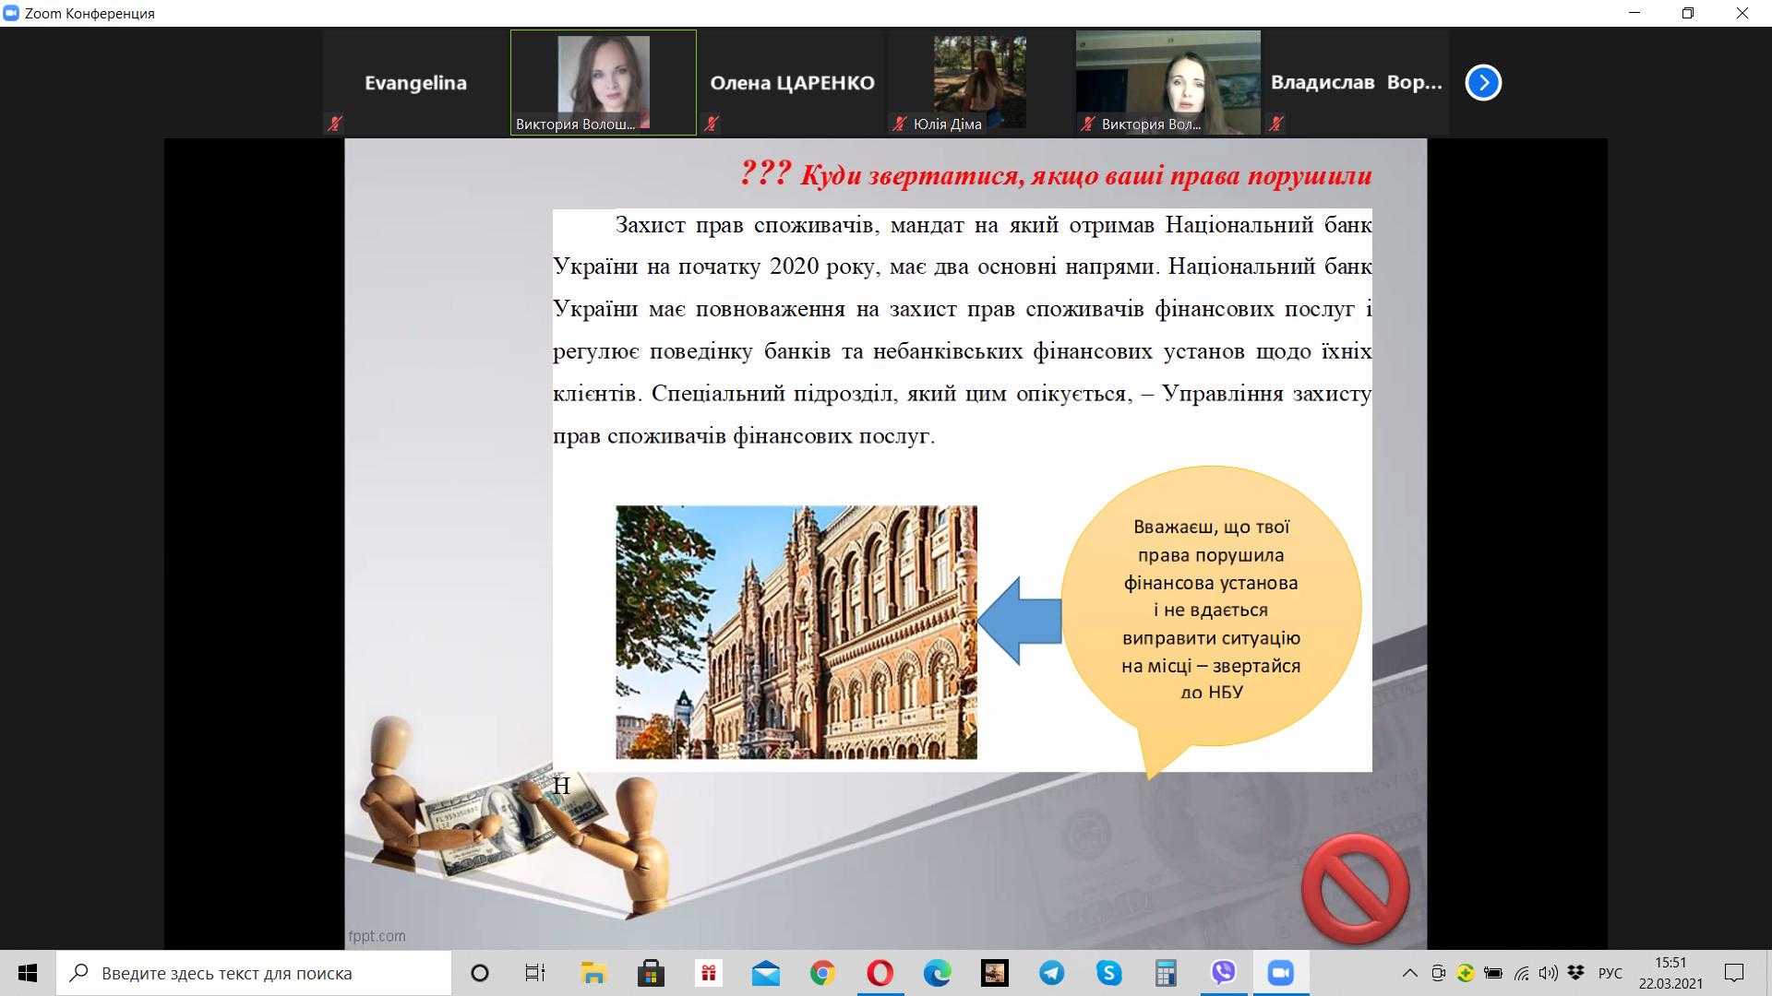
Task: Open Telegram from the taskbar
Action: [x=1051, y=973]
